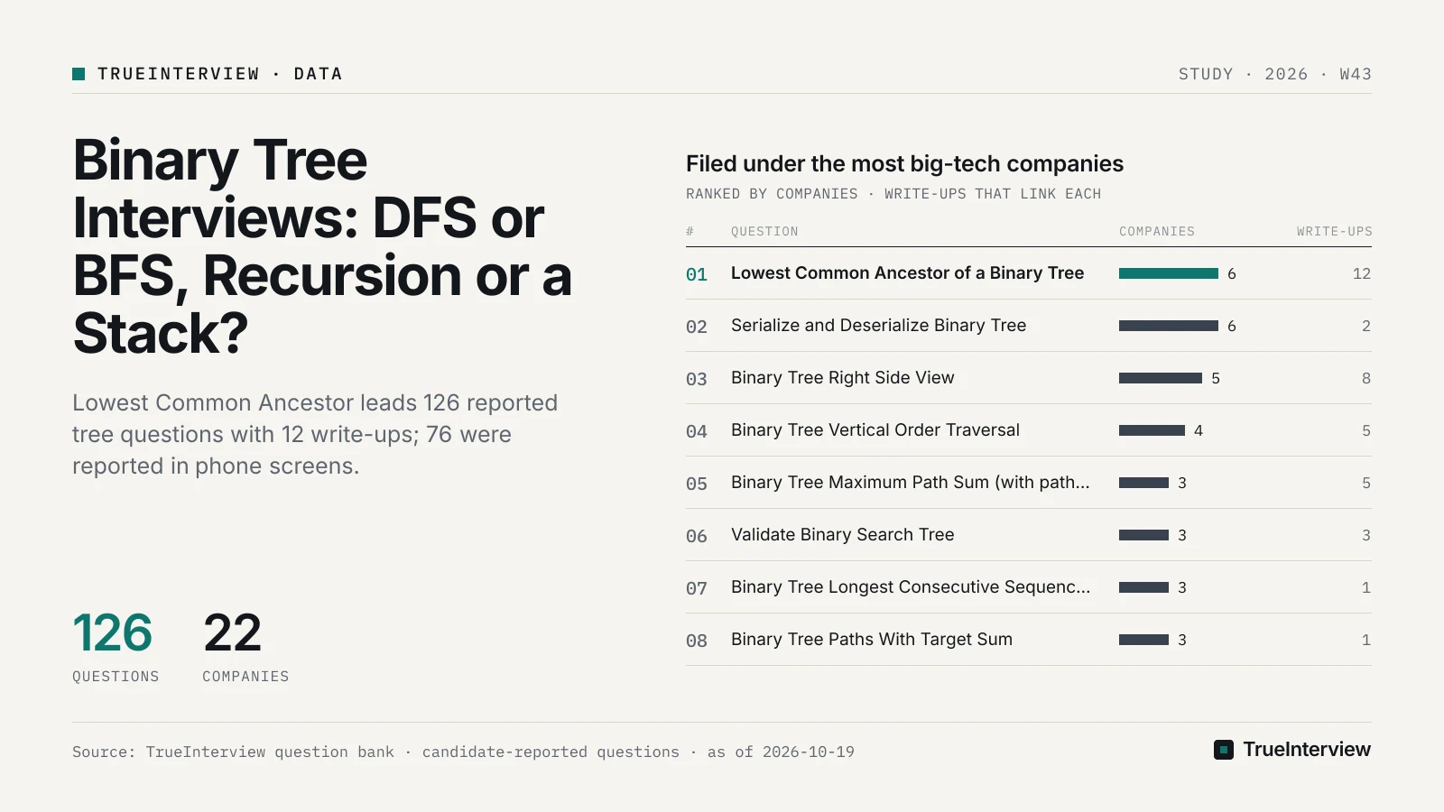Select "Binary Tree Right Side View" question
This screenshot has width=1444, height=812.
(842, 378)
